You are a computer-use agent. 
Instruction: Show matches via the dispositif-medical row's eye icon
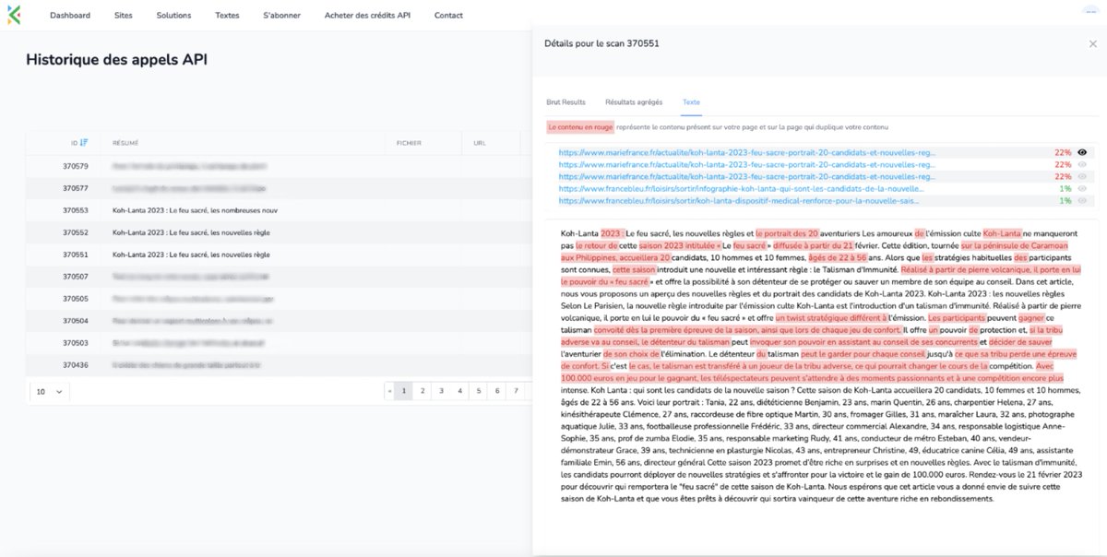click(1082, 200)
